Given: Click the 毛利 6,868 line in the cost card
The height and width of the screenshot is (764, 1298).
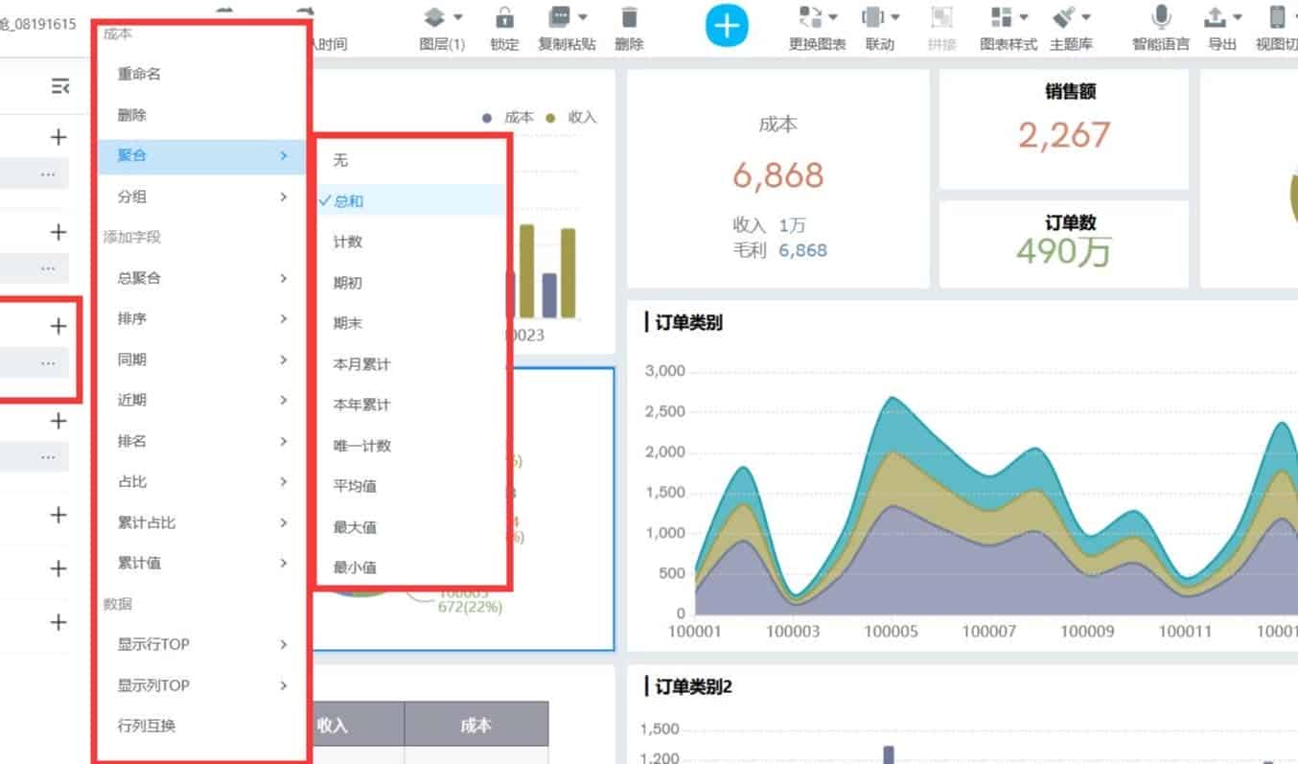Looking at the screenshot, I should point(778,250).
